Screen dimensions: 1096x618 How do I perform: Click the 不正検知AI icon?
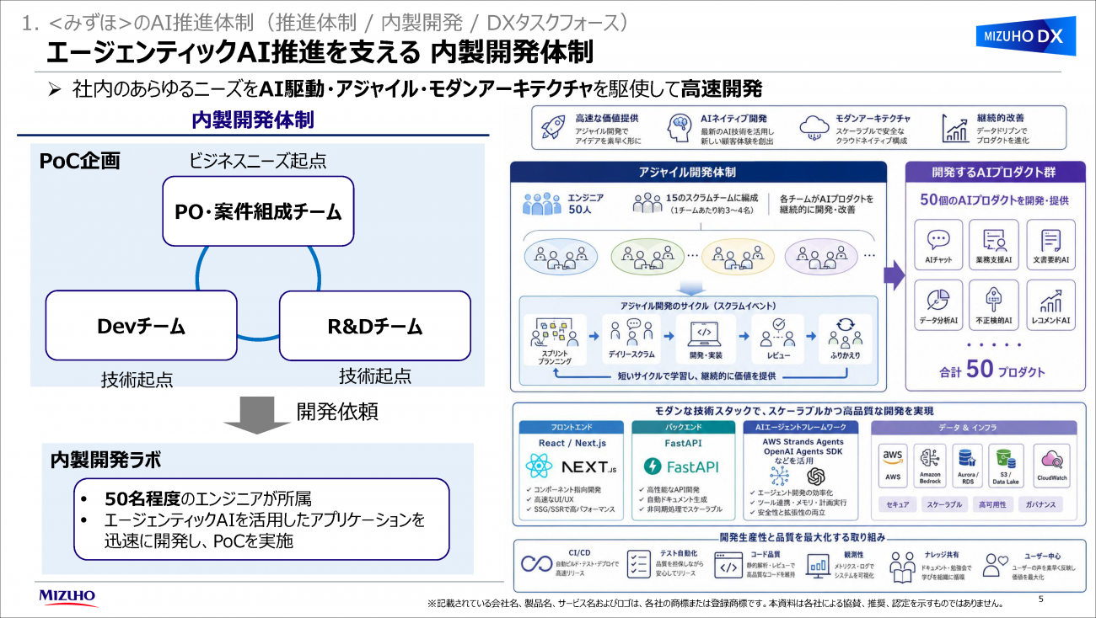tap(994, 301)
